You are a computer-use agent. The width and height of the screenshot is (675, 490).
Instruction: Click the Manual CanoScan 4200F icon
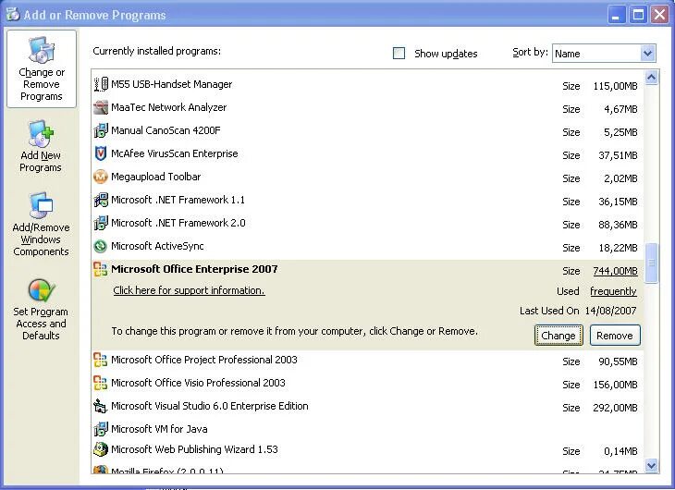[x=101, y=130]
